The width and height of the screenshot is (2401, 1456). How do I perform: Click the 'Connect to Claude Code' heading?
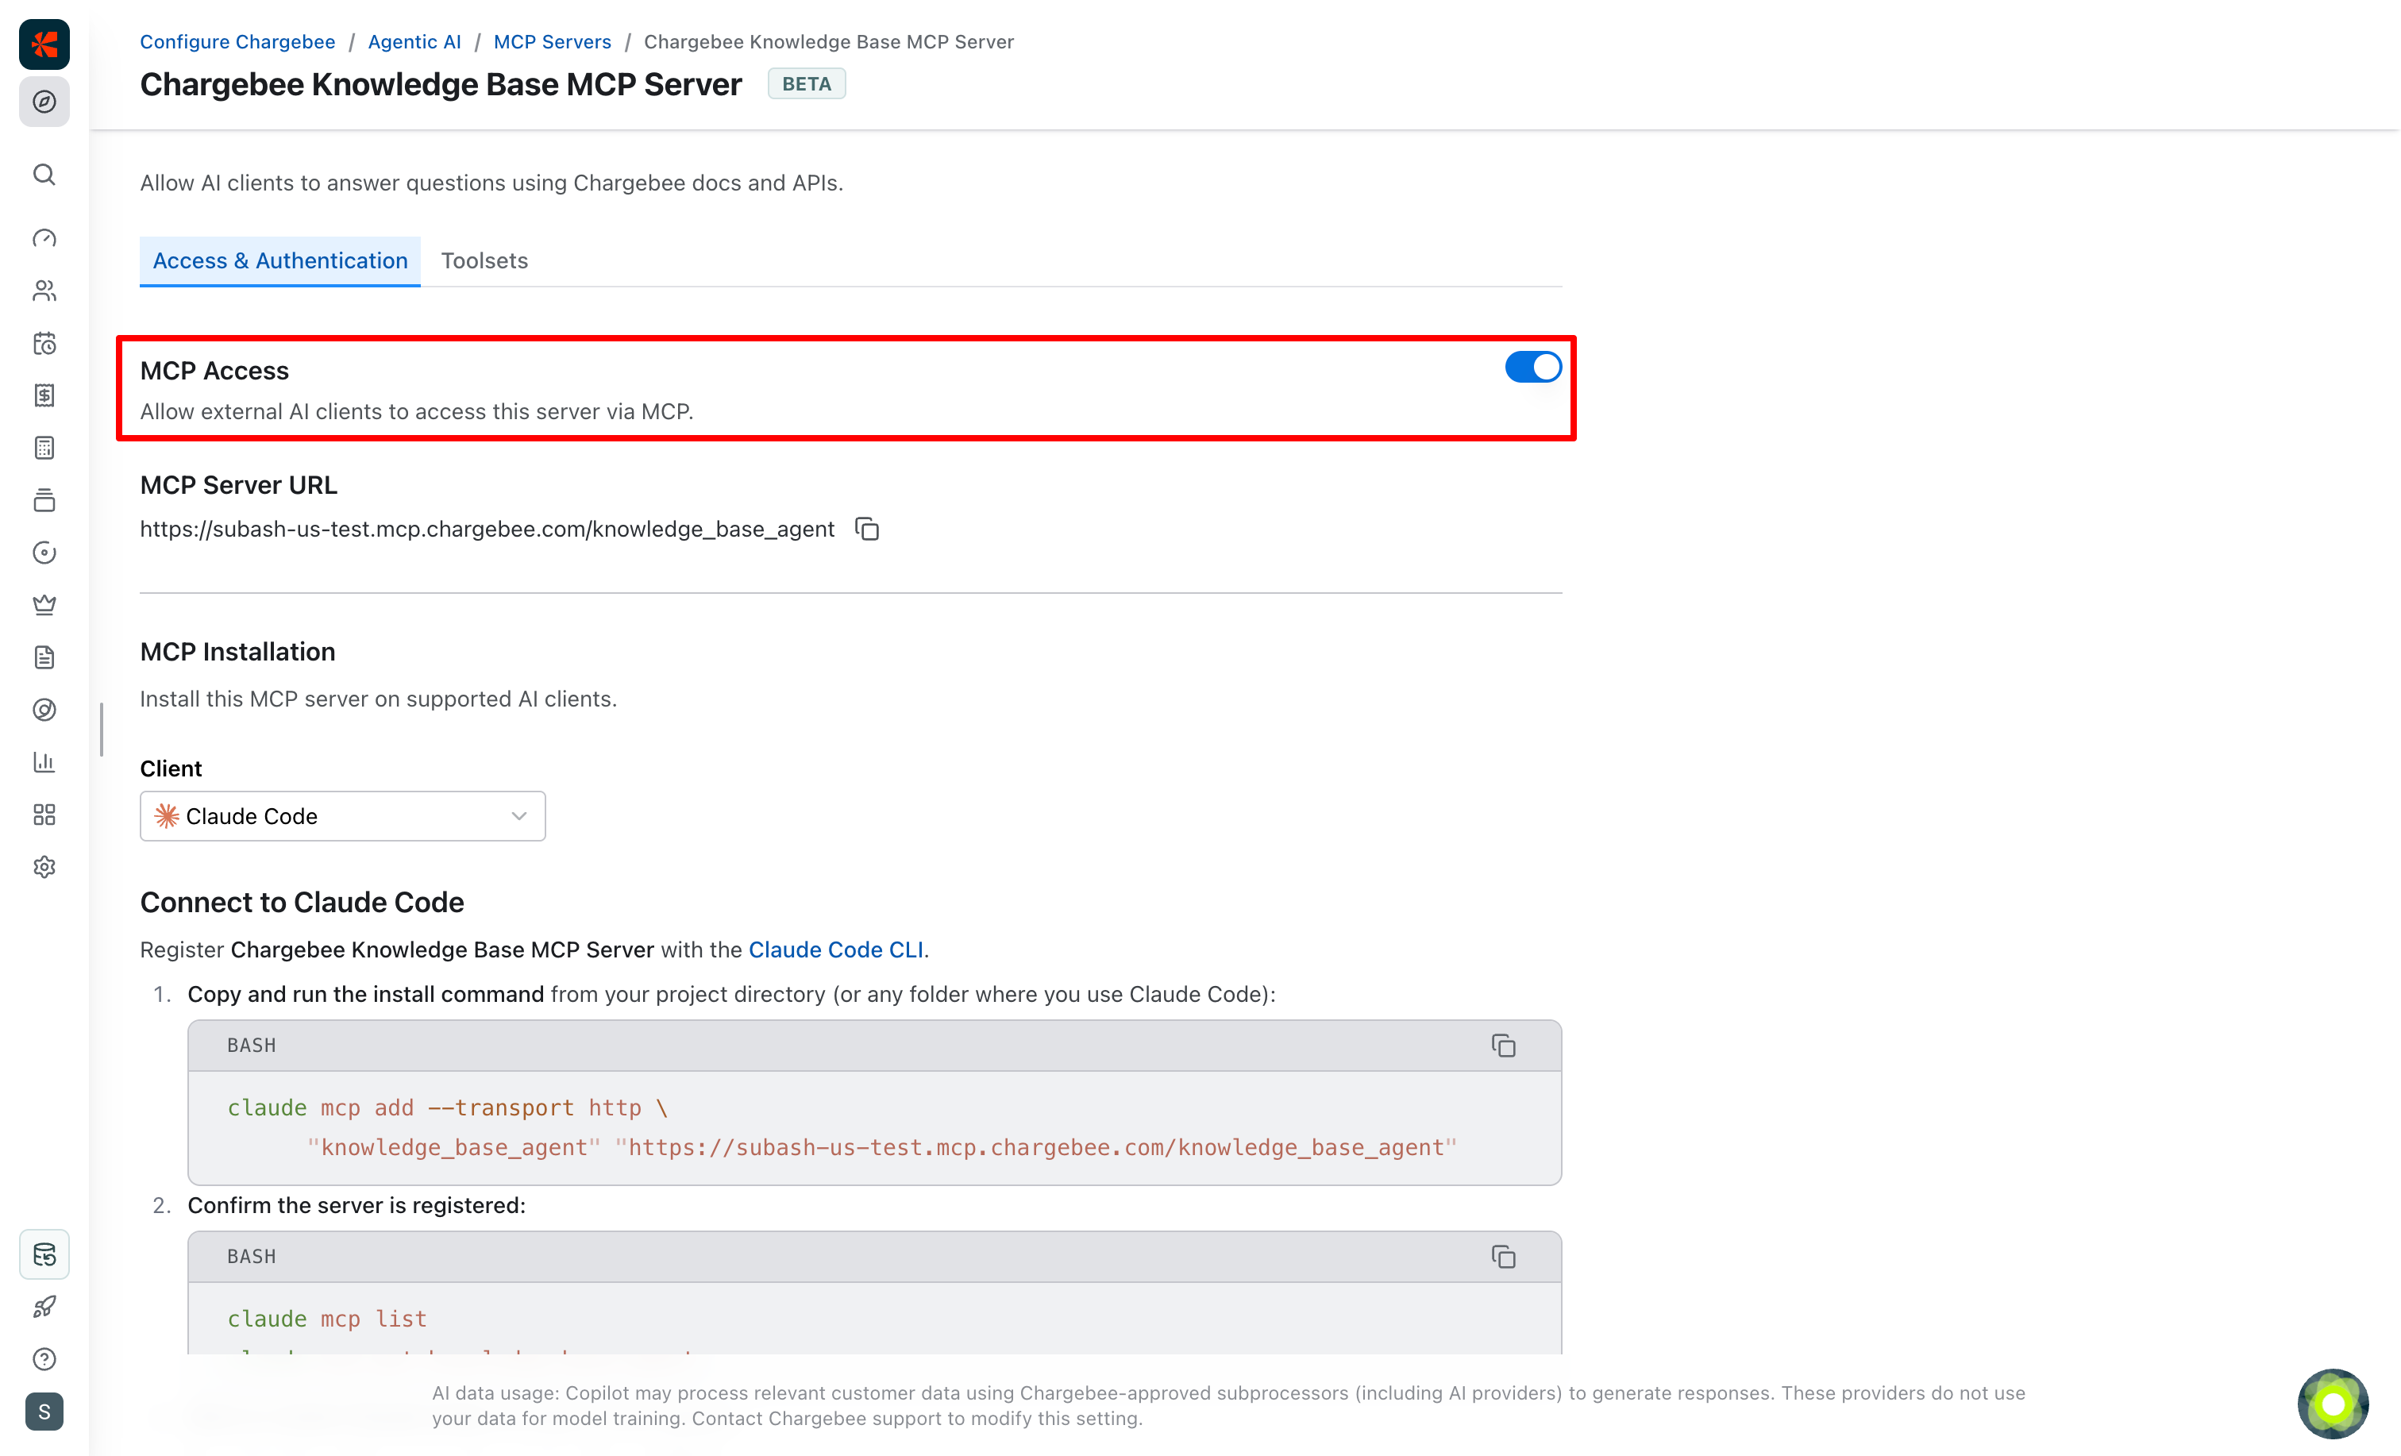coord(302,903)
